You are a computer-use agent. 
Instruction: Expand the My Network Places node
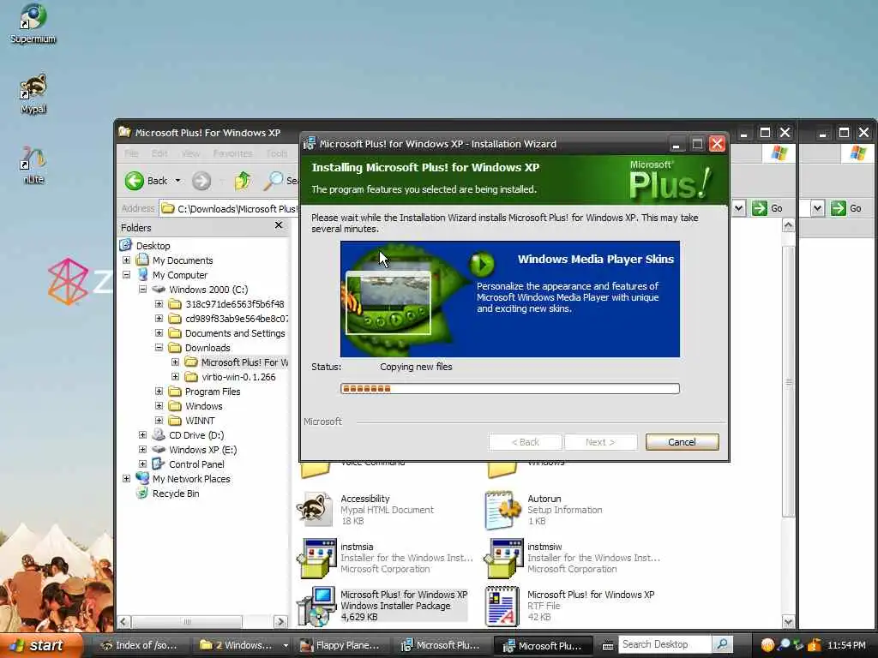[127, 478]
